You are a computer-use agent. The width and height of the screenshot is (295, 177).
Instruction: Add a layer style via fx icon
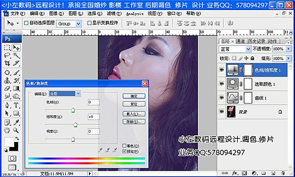235,173
